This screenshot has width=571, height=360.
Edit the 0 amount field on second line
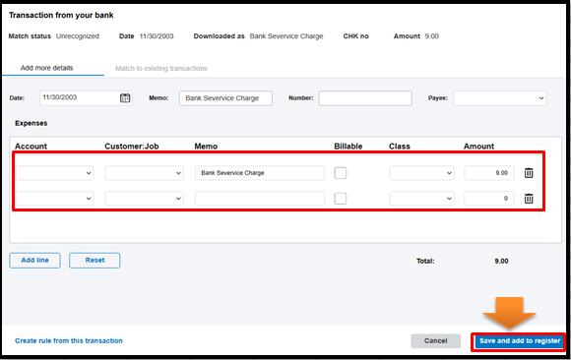pos(488,199)
